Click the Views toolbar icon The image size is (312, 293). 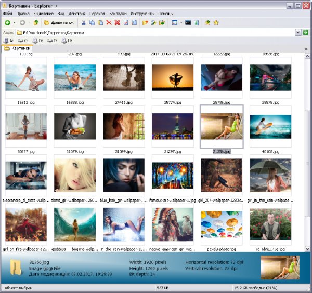[175, 23]
